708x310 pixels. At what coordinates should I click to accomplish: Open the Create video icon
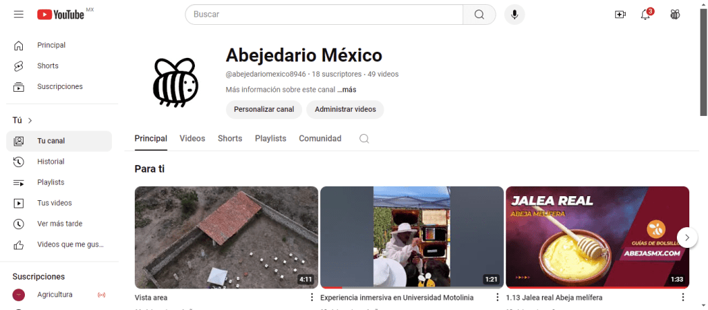pos(619,14)
